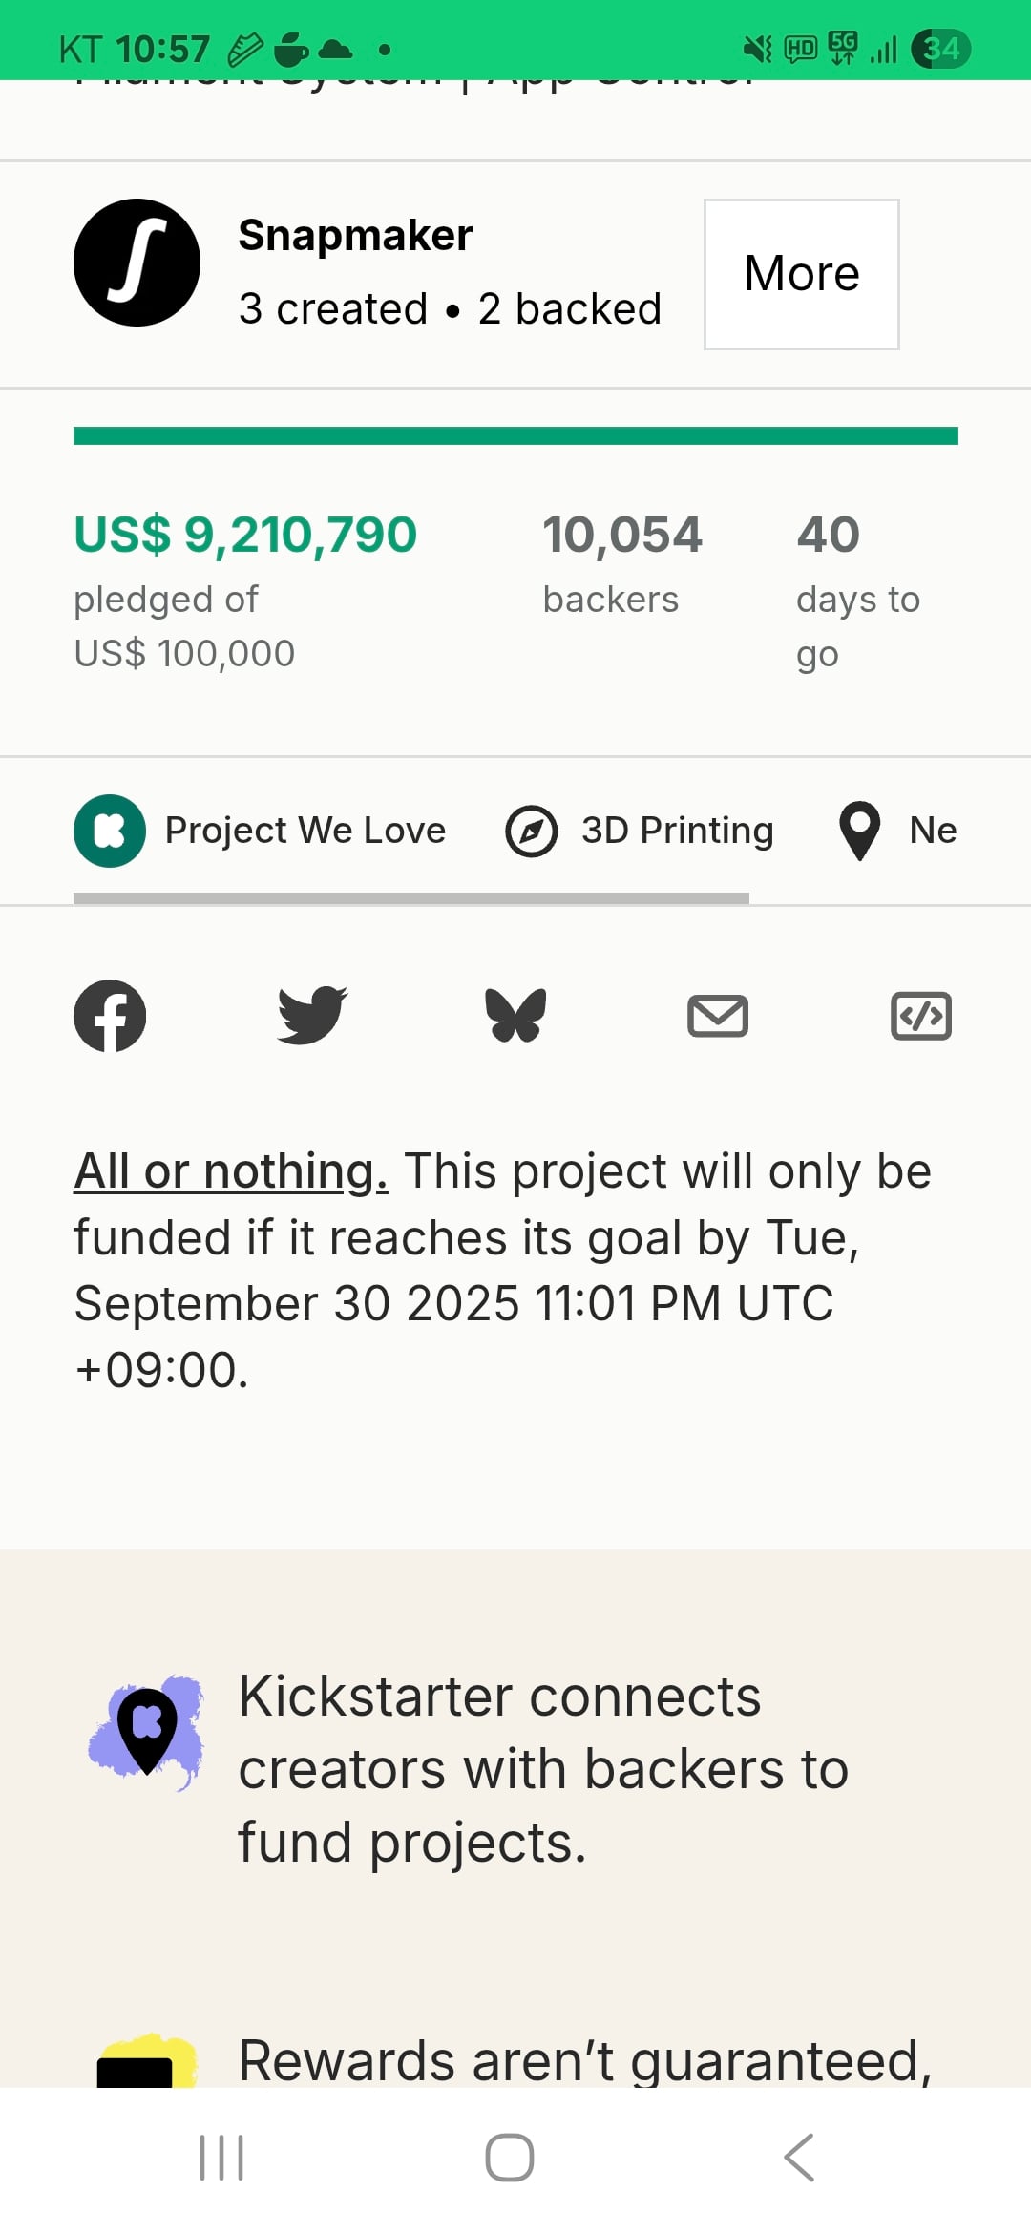
Task: Tap the Kickstarter map pin illustration
Action: pos(147,1730)
